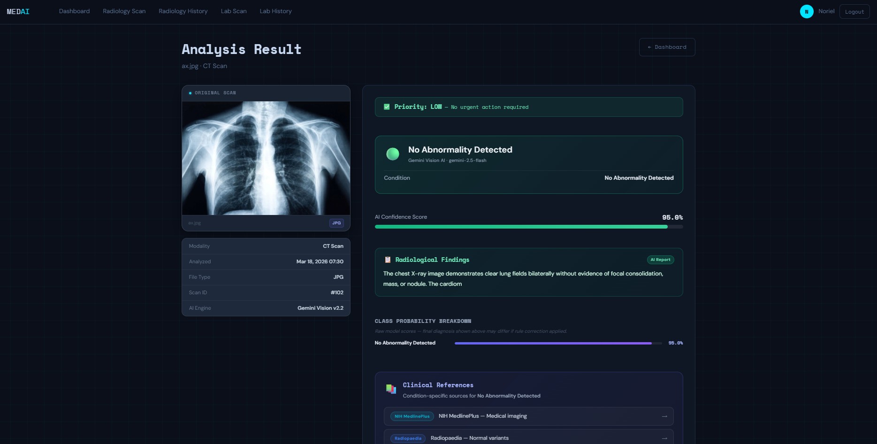Click the Logout button
Image resolution: width=877 pixels, height=444 pixels.
click(x=854, y=12)
